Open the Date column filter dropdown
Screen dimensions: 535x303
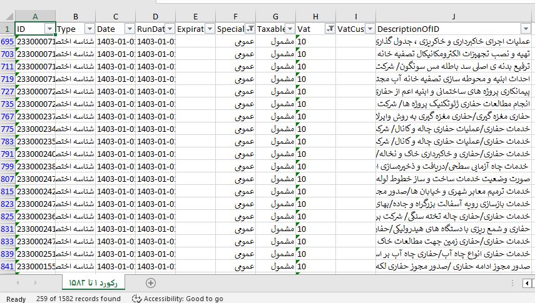pyautogui.click(x=130, y=29)
